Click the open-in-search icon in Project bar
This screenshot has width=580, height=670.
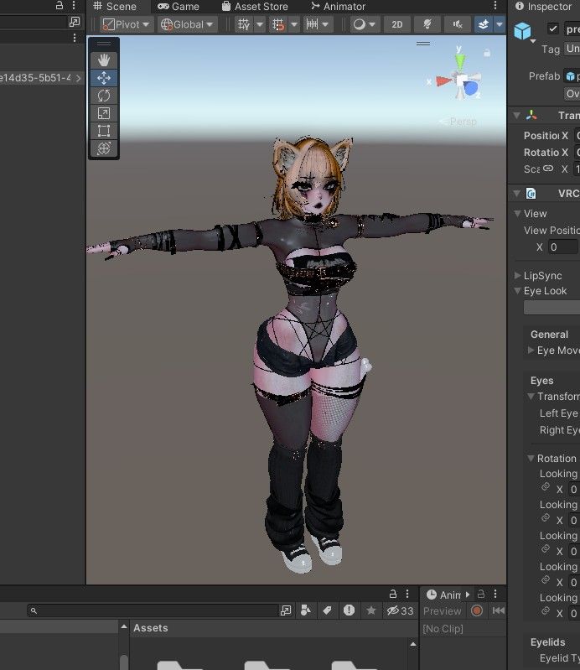[x=286, y=610]
